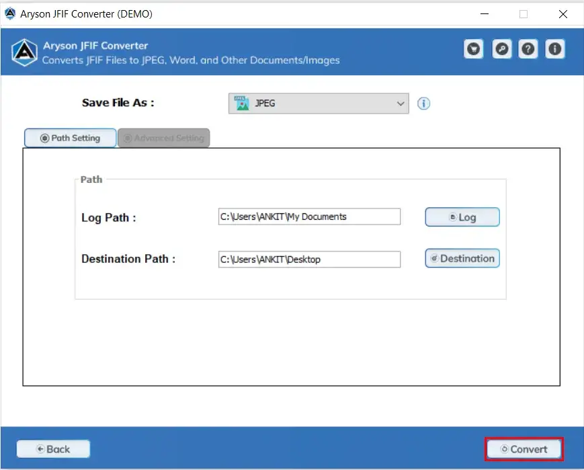This screenshot has width=584, height=470.
Task: Open the Advanced Setting tab
Action: [x=164, y=138]
